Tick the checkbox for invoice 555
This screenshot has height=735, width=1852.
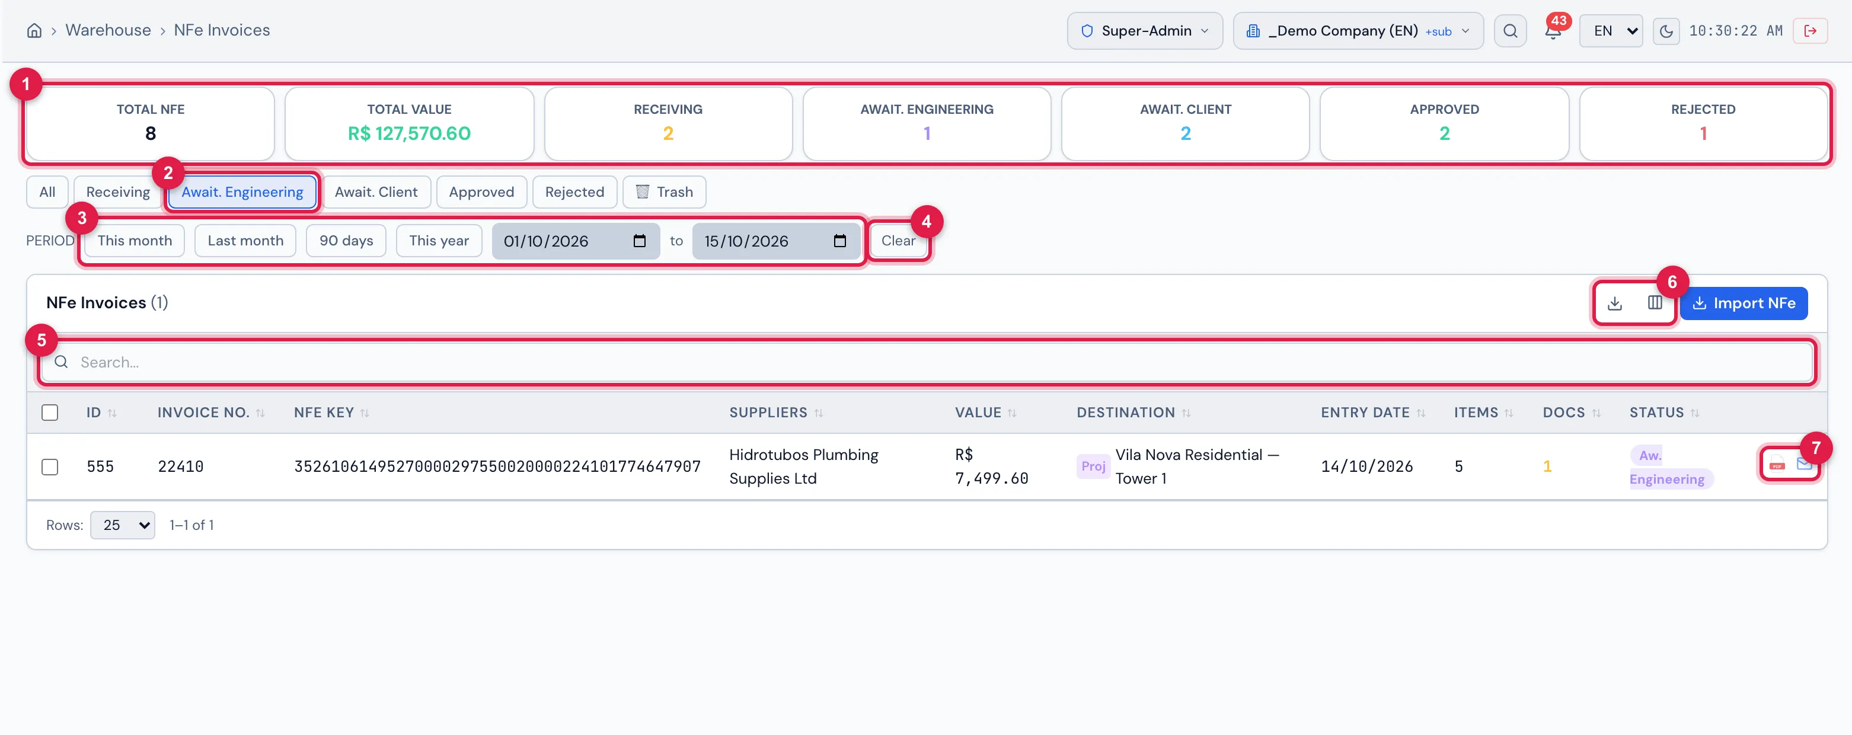[x=50, y=466]
